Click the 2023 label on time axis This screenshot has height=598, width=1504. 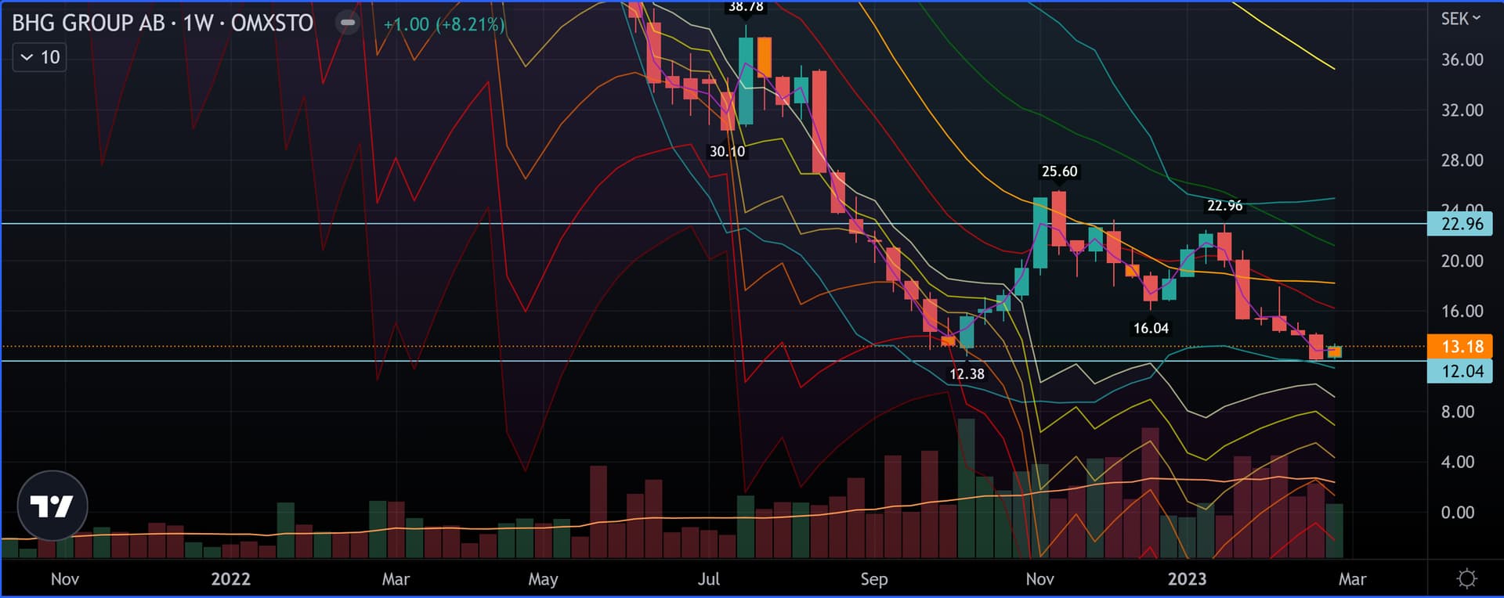[1187, 579]
